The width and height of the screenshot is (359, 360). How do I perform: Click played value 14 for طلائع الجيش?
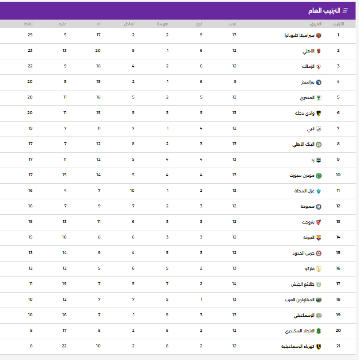pyautogui.click(x=234, y=284)
